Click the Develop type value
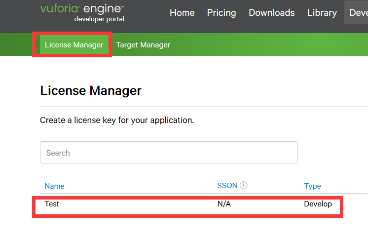 tap(318, 204)
